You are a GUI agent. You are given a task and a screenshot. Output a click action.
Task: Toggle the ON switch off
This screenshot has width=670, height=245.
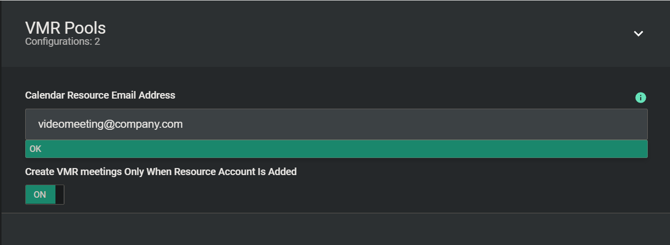[x=45, y=195]
